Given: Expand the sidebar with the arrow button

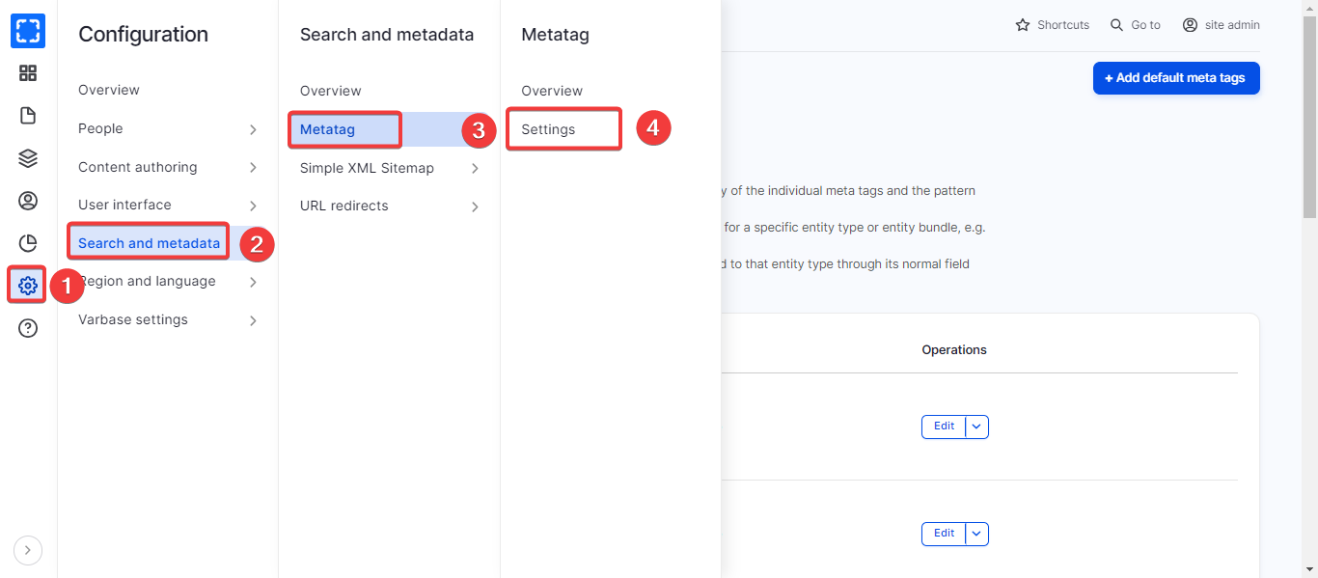Looking at the screenshot, I should point(28,550).
